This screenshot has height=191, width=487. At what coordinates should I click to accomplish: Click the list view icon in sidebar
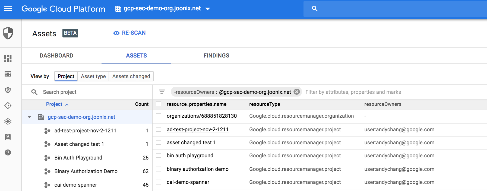pyautogui.click(x=8, y=74)
